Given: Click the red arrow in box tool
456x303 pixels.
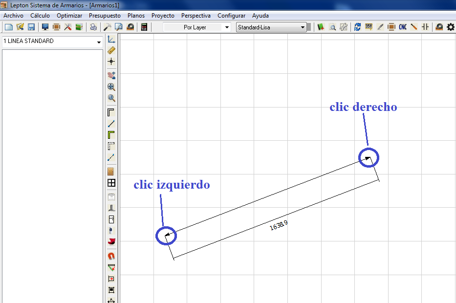Looking at the screenshot, I should click(111, 279).
